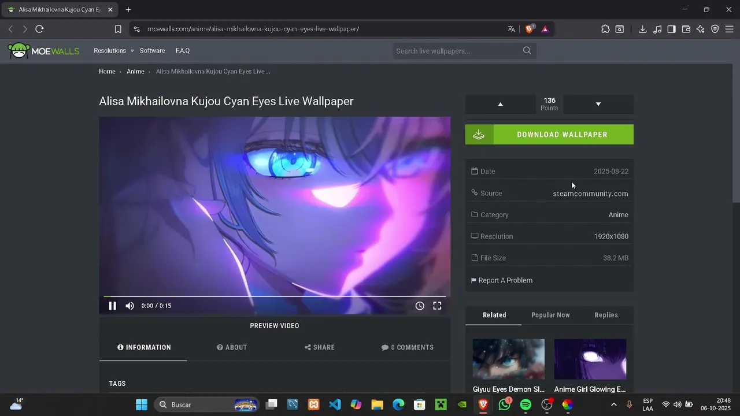Open Visual Studio Code from taskbar
Viewport: 740px width, 416px height.
(x=335, y=404)
